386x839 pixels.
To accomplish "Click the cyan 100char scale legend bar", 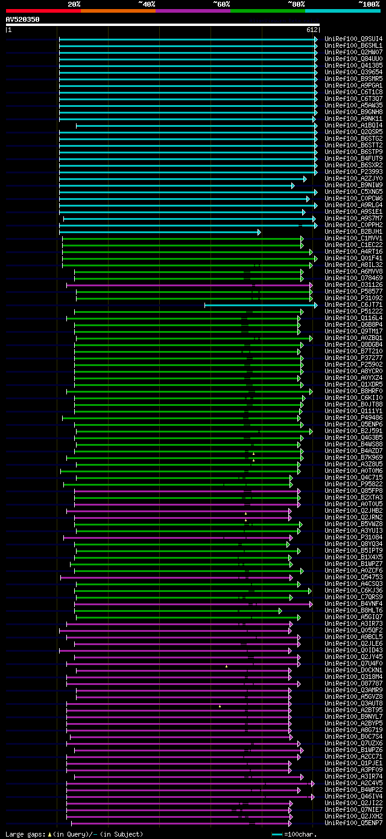I will (277, 834).
